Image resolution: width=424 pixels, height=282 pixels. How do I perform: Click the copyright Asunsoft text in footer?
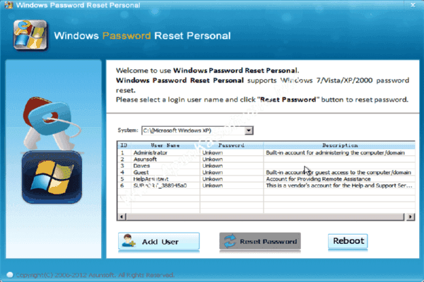[95, 275]
